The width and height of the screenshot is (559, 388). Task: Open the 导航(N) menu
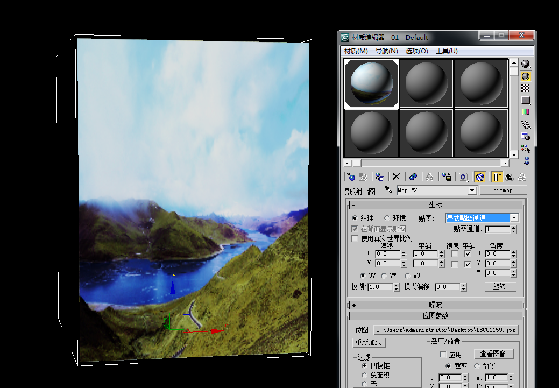386,51
